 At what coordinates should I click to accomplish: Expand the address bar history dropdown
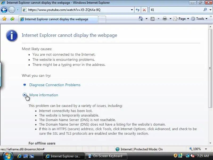[132, 10]
